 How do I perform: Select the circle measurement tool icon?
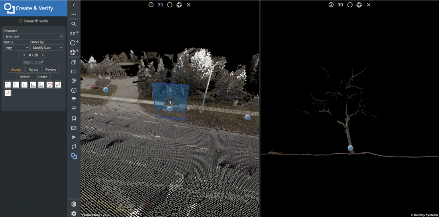(x=49, y=84)
